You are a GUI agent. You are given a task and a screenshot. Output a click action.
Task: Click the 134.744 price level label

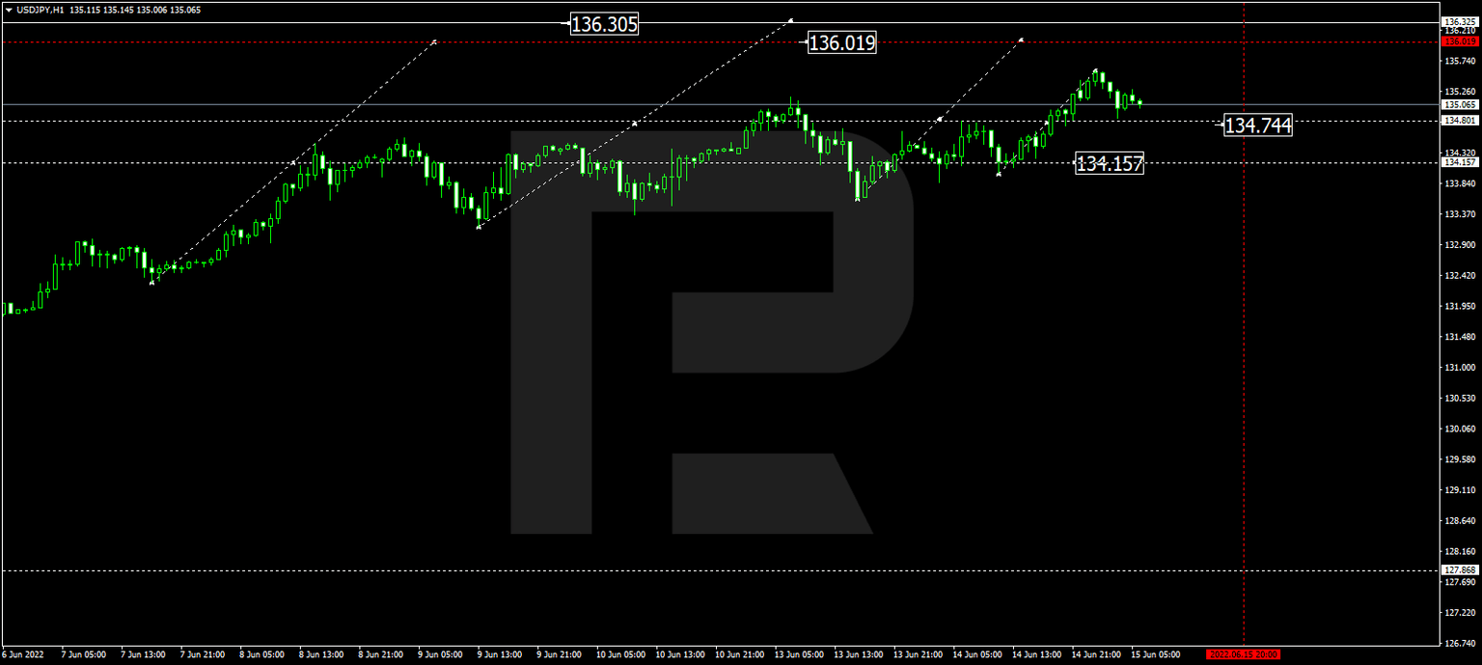pos(1258,126)
